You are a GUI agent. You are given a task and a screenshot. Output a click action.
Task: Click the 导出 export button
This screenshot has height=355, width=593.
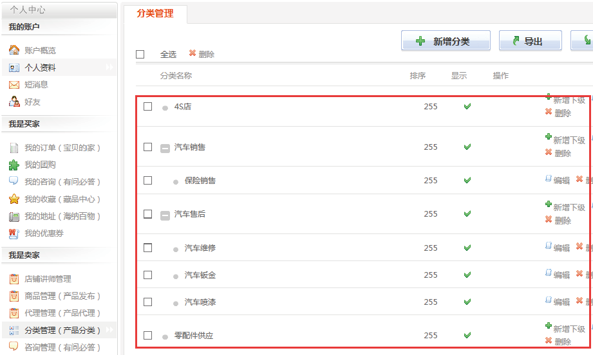[x=530, y=41]
